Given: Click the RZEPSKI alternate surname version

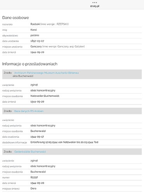Looking at the screenshot, I should (x=62, y=24).
